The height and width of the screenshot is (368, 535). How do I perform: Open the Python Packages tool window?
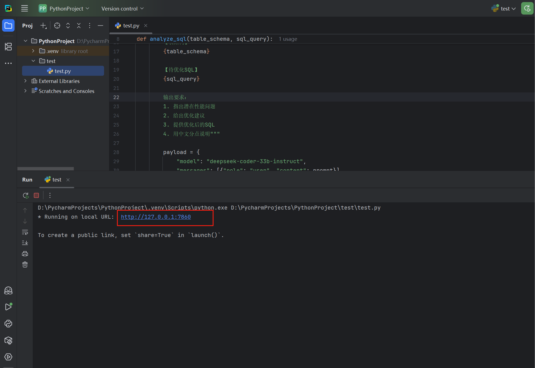8,340
